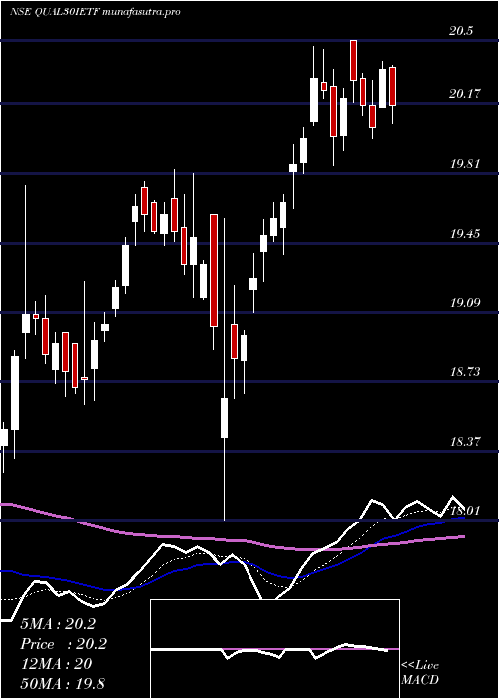The image size is (499, 699).
Task: Click the white candle with wick down to 18.01
Action: point(224,418)
